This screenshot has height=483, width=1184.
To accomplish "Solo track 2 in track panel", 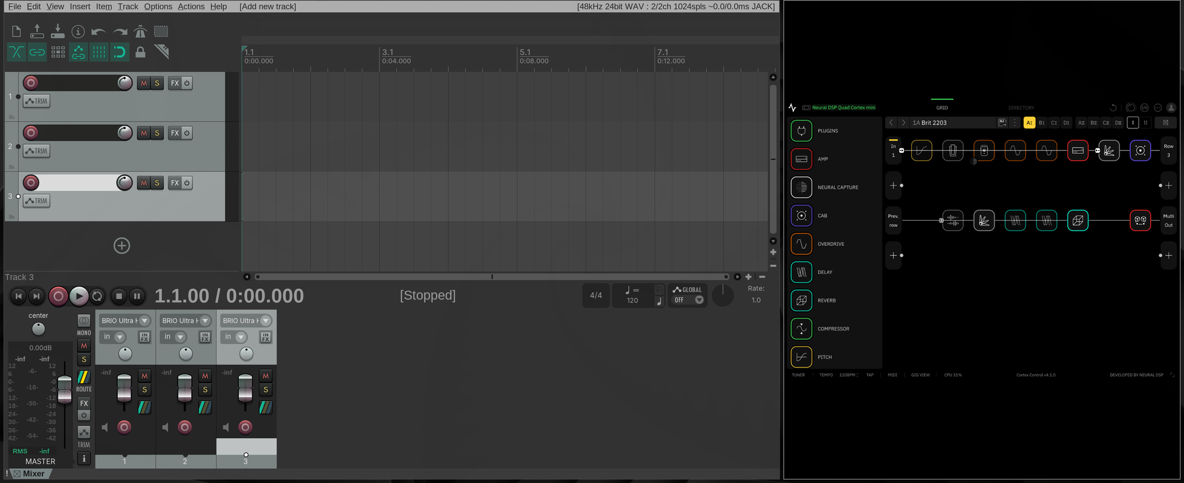I will [157, 133].
